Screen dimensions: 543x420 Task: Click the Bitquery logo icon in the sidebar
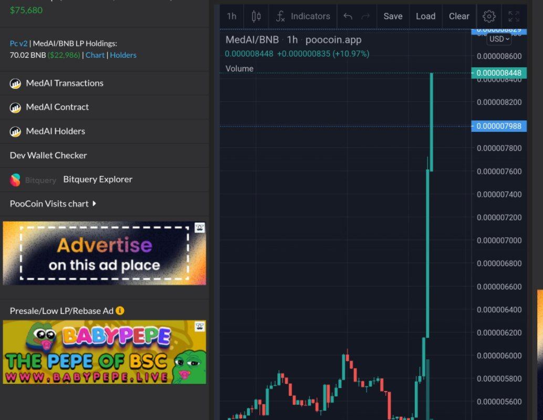coord(15,179)
